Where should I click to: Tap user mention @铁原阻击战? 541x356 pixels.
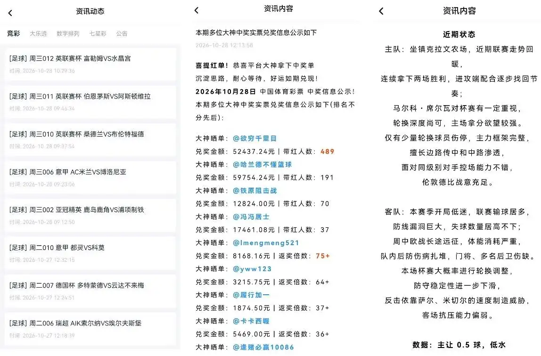pyautogui.click(x=254, y=190)
